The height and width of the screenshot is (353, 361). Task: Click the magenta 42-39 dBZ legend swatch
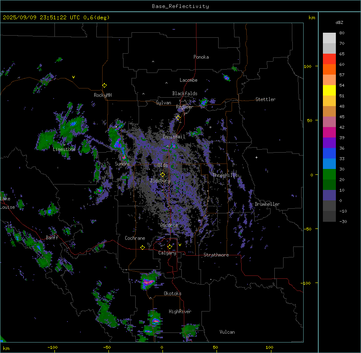point(329,132)
